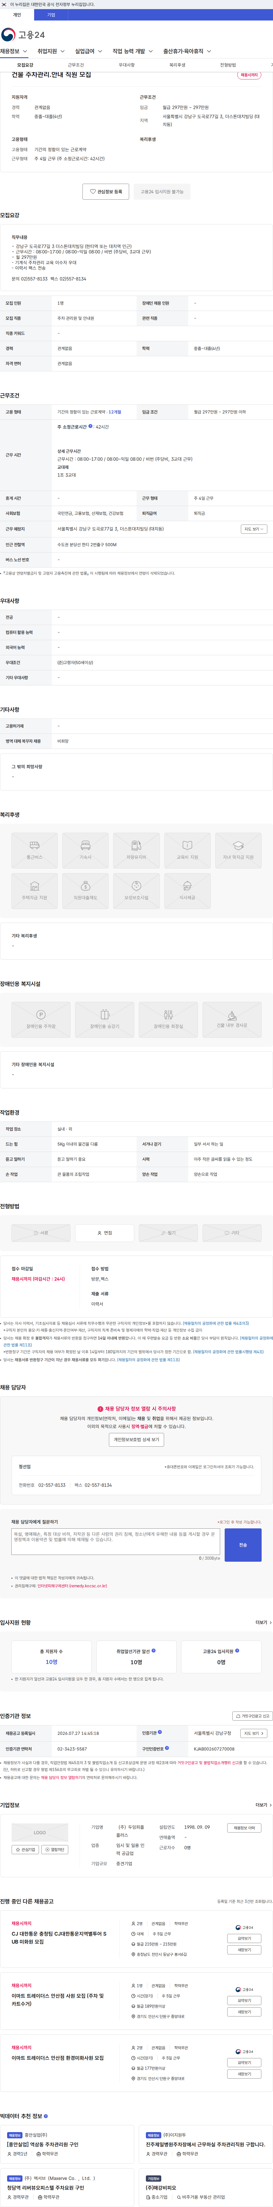Click the 서류 selection step icon
Viewport: 273px width, 2207px height.
tap(41, 1233)
